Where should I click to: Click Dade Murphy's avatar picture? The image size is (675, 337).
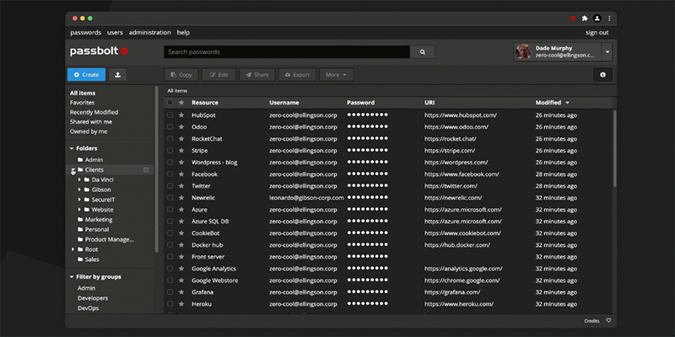523,52
